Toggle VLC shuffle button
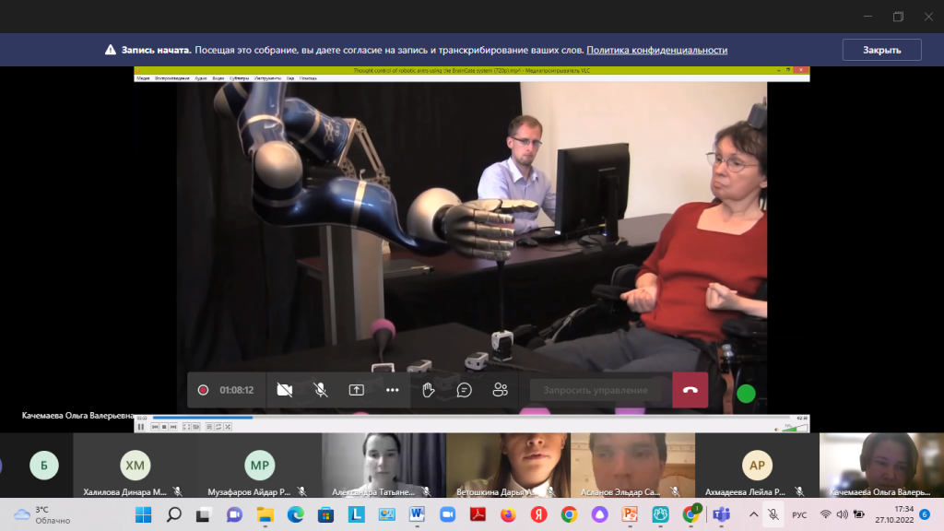The width and height of the screenshot is (944, 531). click(x=228, y=427)
